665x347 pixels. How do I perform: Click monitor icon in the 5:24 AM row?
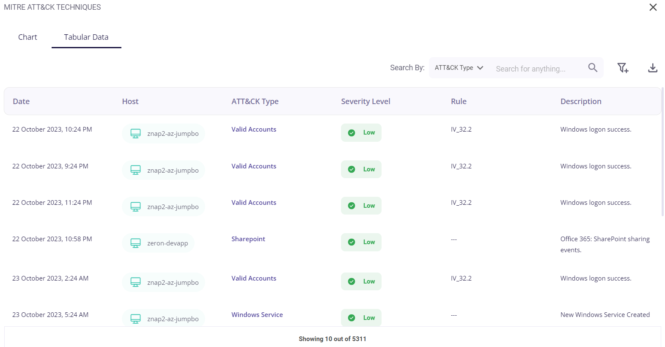(x=135, y=319)
